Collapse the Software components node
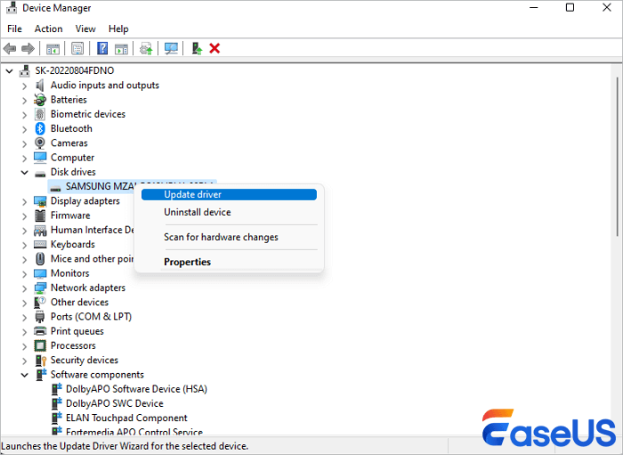Image resolution: width=623 pixels, height=455 pixels. pyautogui.click(x=25, y=375)
